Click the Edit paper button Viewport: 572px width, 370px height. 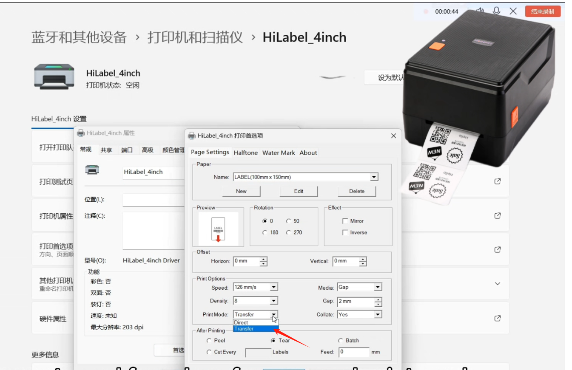299,191
